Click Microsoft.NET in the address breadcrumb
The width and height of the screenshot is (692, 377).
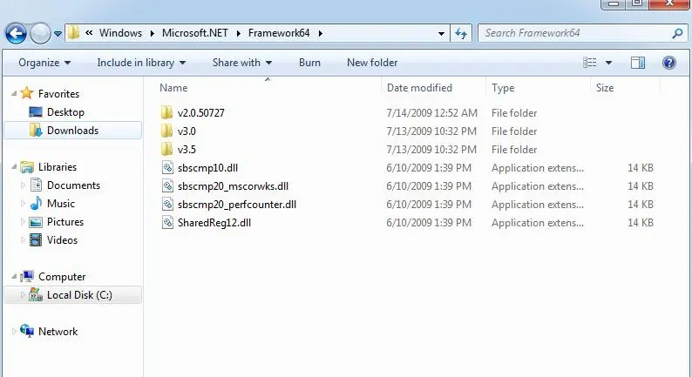pos(195,33)
